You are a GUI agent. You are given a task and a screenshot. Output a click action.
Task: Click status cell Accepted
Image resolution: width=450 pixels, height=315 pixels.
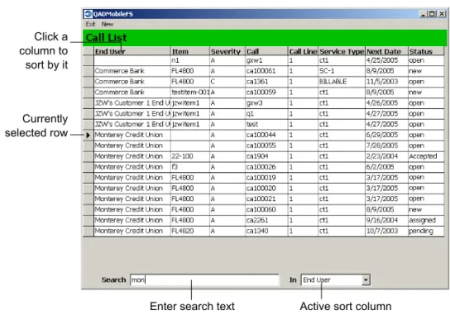(x=426, y=156)
